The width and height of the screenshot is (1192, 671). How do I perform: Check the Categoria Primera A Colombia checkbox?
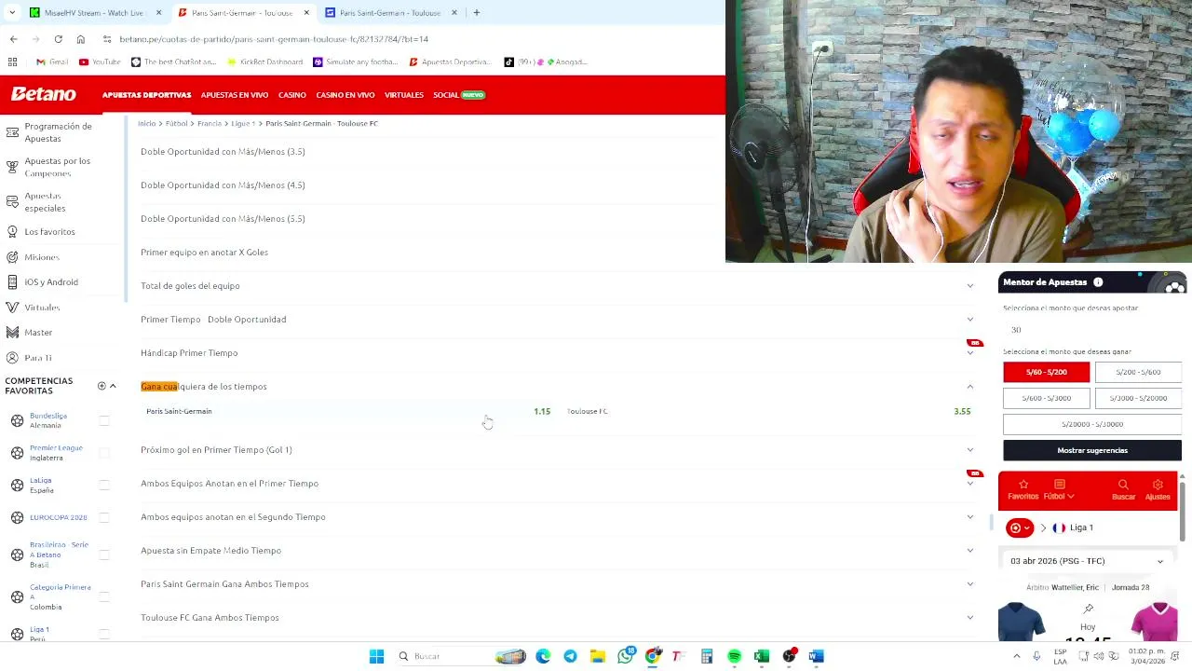(x=104, y=596)
